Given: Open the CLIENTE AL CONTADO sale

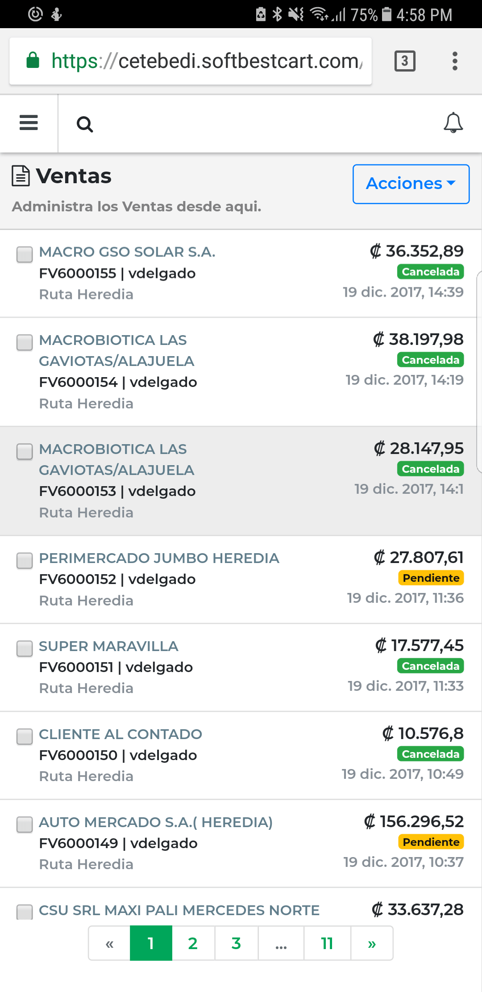Looking at the screenshot, I should 120,734.
